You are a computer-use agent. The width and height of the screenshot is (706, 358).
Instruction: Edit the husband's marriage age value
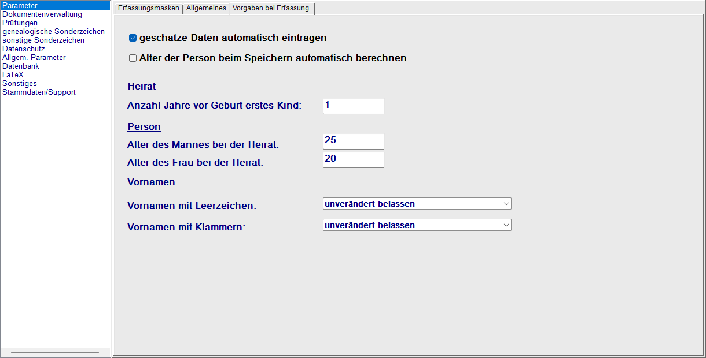353,141
